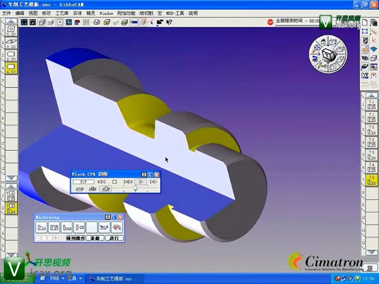Select the highlighted yellow T4 operation tile
Screen dimensions: 379x284
[x=371, y=180]
